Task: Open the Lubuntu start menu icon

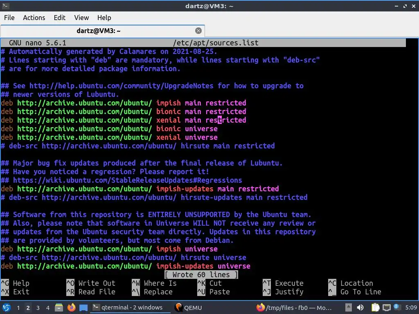Action: [x=7, y=307]
